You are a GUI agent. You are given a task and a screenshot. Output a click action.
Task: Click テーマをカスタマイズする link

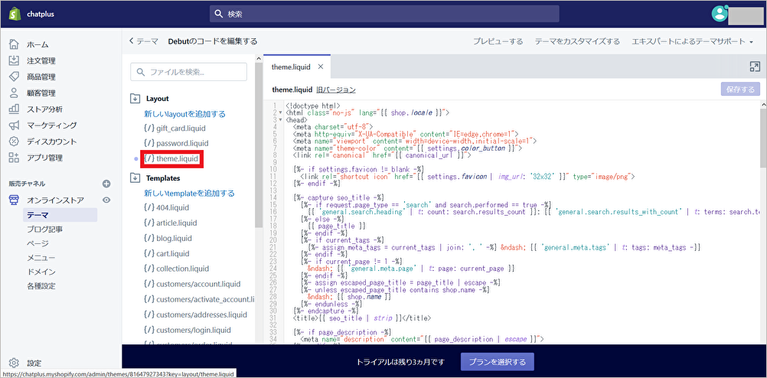577,41
